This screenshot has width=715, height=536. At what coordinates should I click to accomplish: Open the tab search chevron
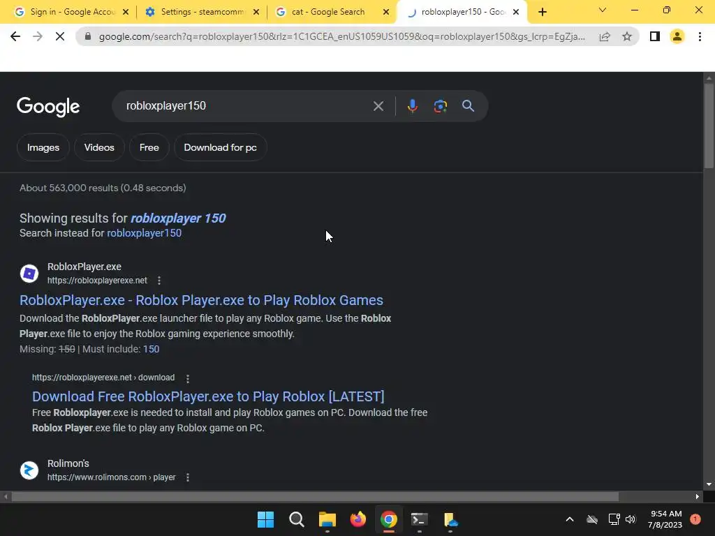coord(603,10)
